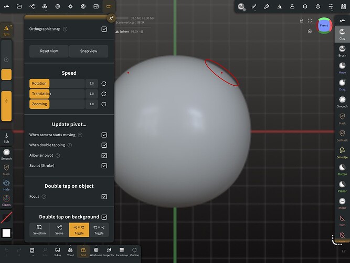The height and width of the screenshot is (263, 350).
Task: Choose Scene for double tap background
Action: [59, 230]
